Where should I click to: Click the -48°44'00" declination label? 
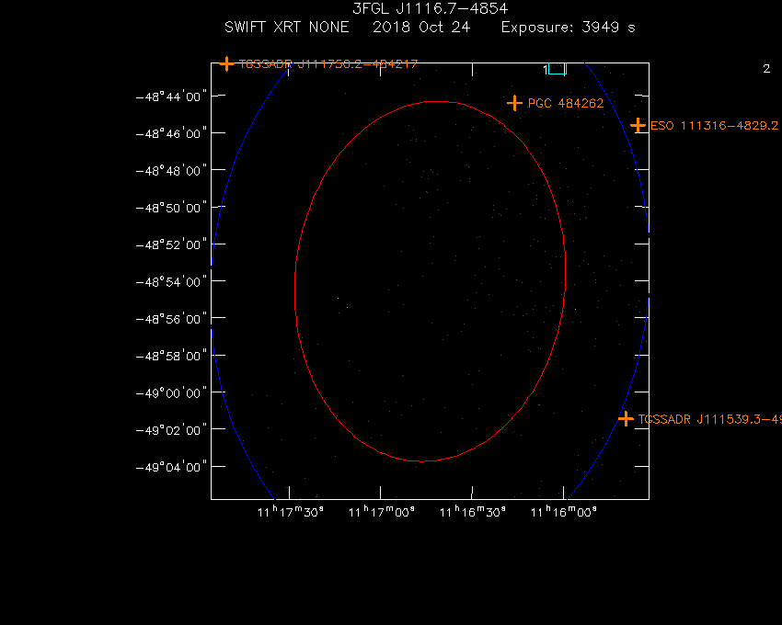pyautogui.click(x=171, y=97)
